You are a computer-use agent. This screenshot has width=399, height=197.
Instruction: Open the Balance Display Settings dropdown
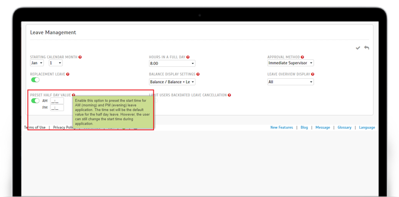tap(172, 82)
